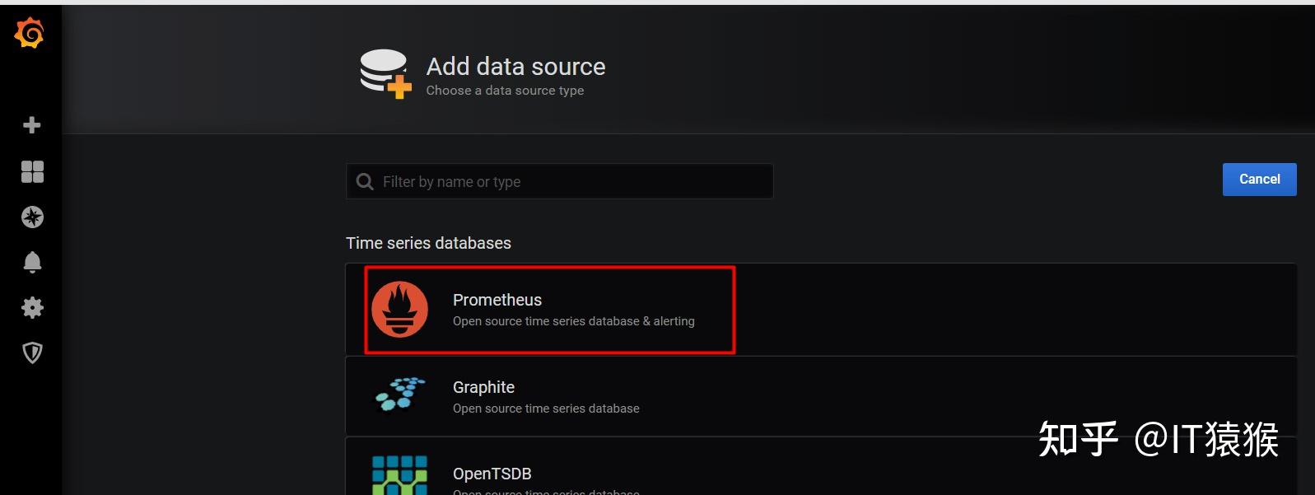The width and height of the screenshot is (1315, 495).
Task: Open the Dashboards grid icon in sidebar
Action: point(32,171)
